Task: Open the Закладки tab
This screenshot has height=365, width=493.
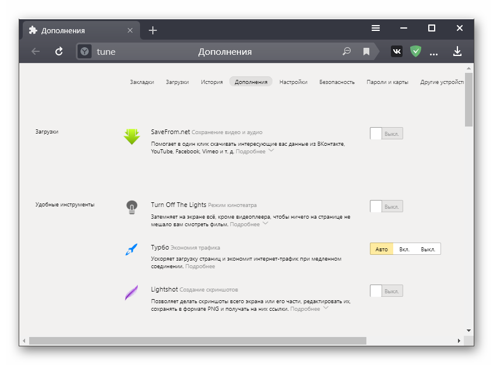Action: [142, 82]
